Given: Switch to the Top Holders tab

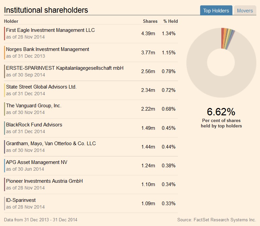Looking at the screenshot, I should [216, 10].
